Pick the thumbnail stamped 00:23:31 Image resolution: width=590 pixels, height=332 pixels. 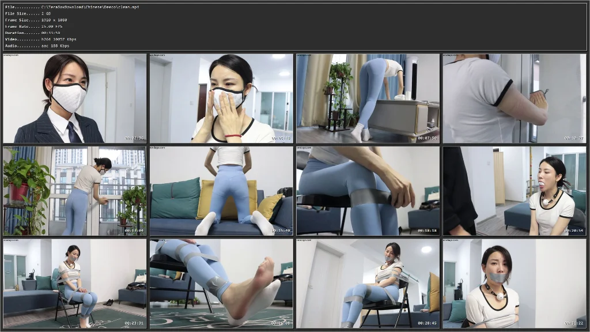pyautogui.click(x=75, y=284)
